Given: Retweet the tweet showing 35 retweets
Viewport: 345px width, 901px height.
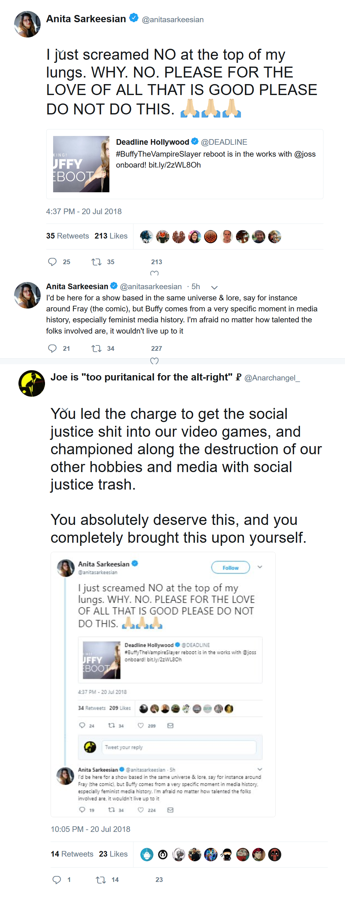Looking at the screenshot, I should tap(96, 262).
